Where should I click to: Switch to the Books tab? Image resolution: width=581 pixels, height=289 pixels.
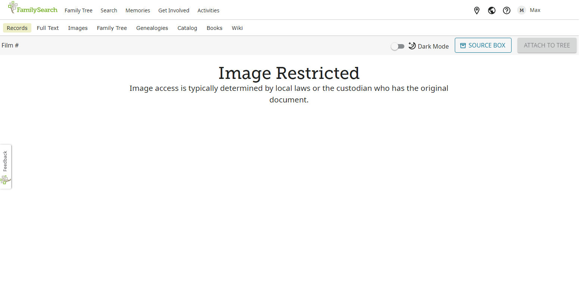(214, 28)
